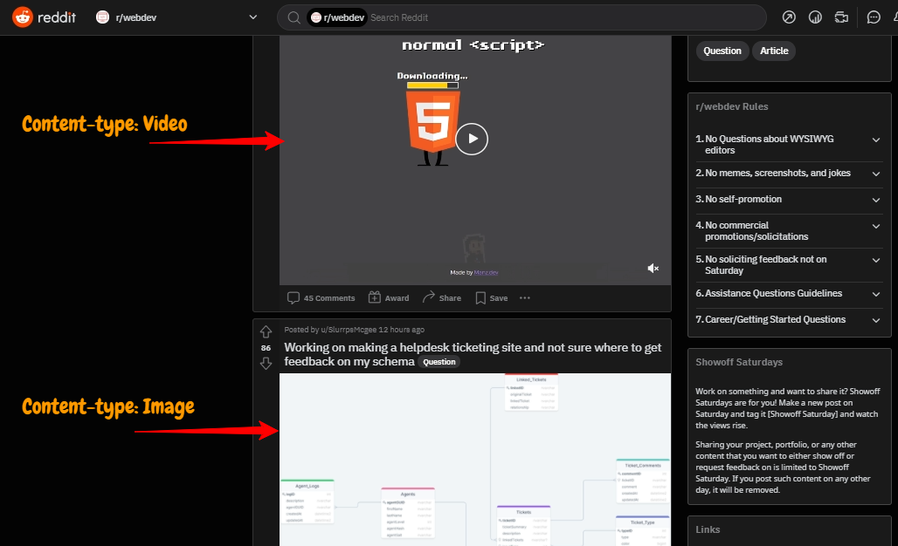Open Reddit chat messages
The width and height of the screenshot is (898, 546).
(873, 17)
